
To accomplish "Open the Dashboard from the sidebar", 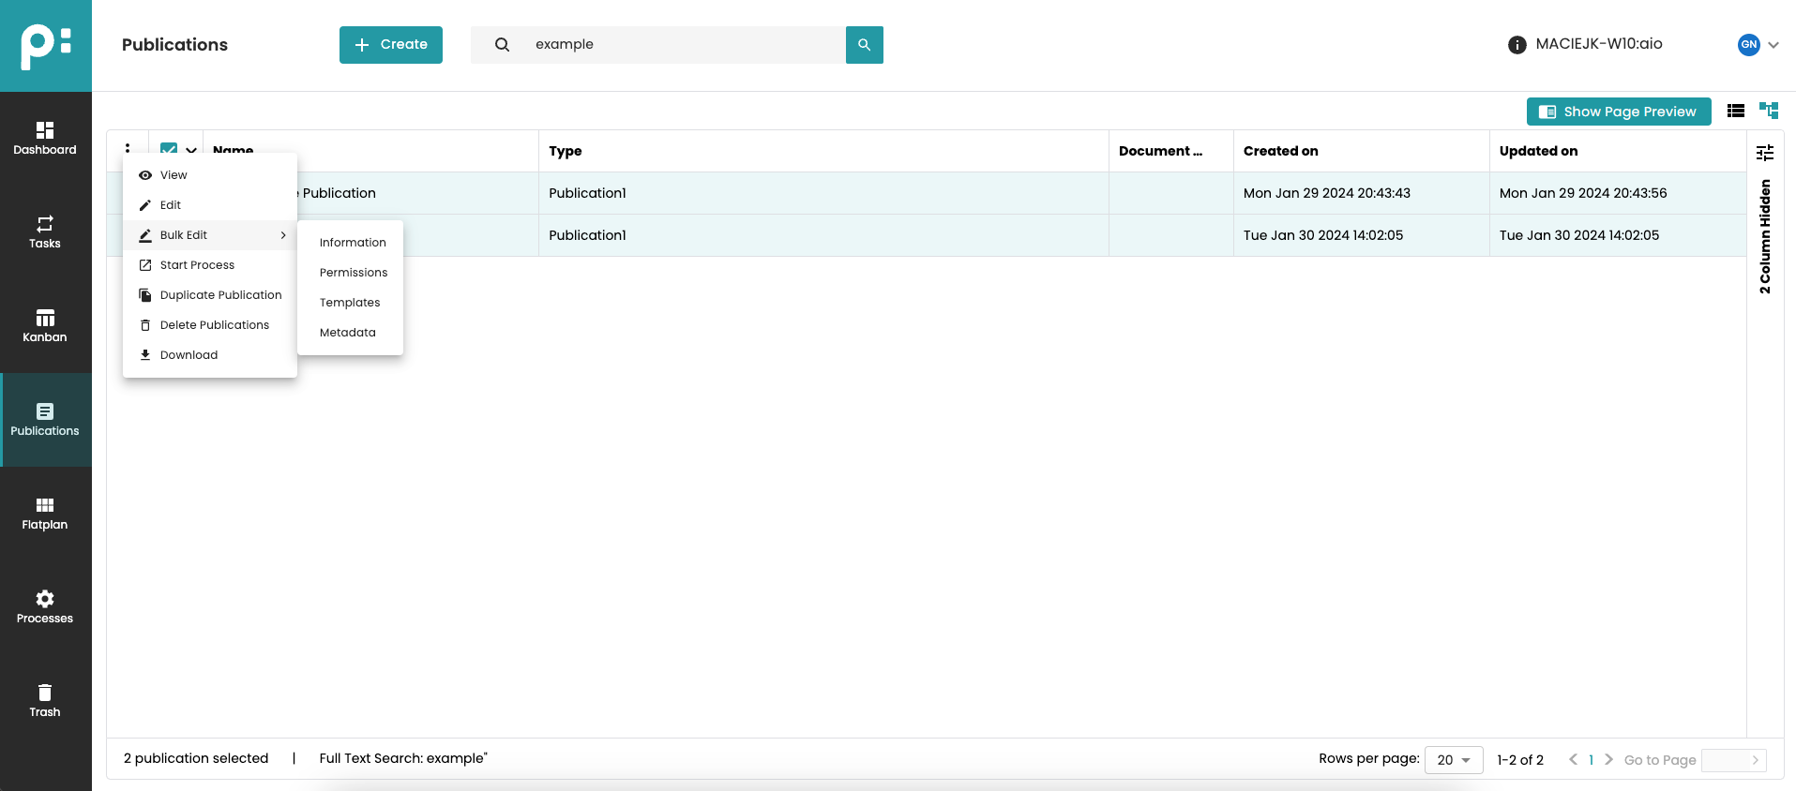I will click(45, 139).
